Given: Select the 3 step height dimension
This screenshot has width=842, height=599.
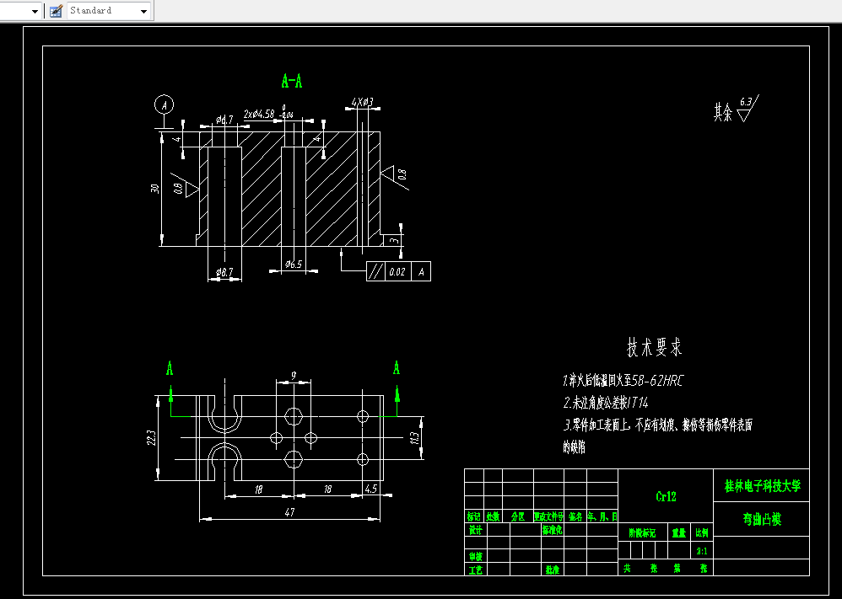Looking at the screenshot, I should (395, 240).
